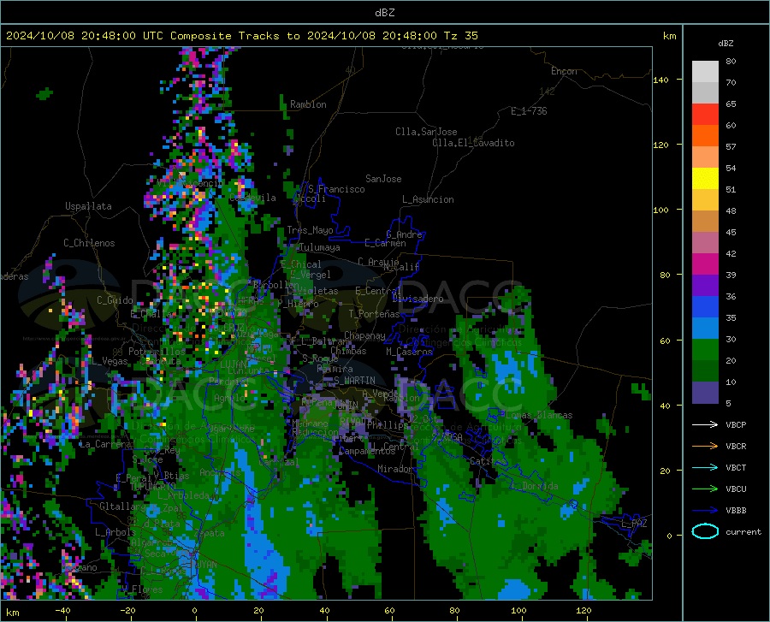
Task: Click the L_Arbols map label
Action: pos(115,532)
